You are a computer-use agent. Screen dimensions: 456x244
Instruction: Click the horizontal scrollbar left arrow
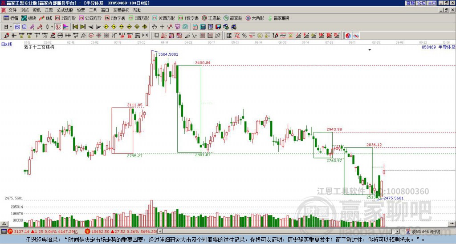click(160, 232)
